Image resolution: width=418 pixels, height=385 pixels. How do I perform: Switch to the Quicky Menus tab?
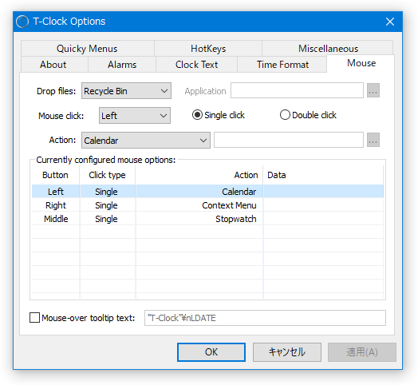88,49
